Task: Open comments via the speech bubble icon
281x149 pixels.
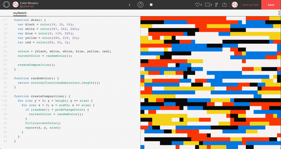Action: [x=207, y=5]
